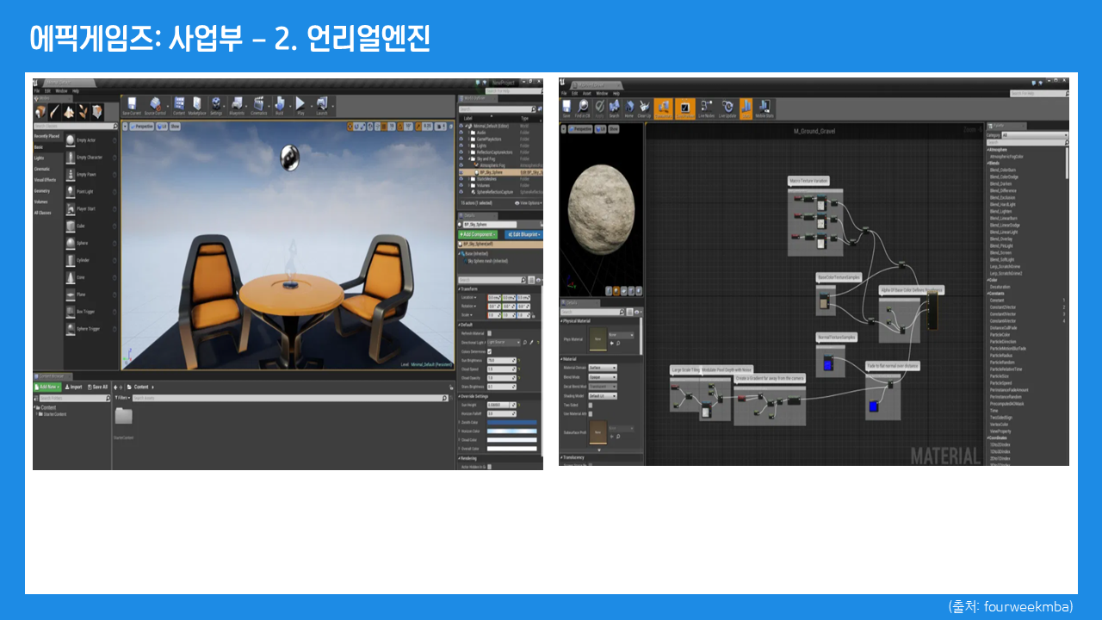Open Source Control in the level editor toolbar
1102x620 pixels.
tap(156, 105)
